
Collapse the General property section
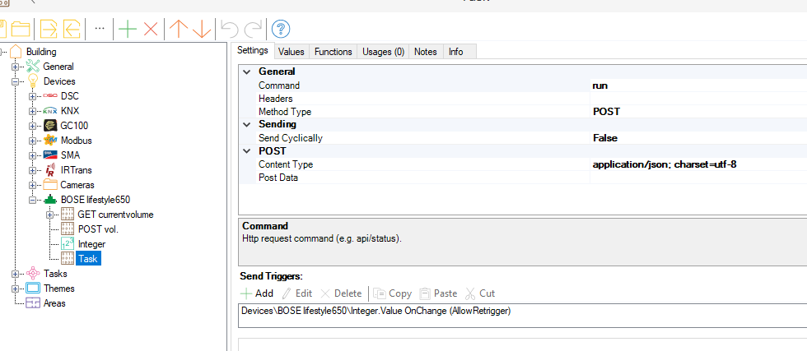(x=247, y=72)
